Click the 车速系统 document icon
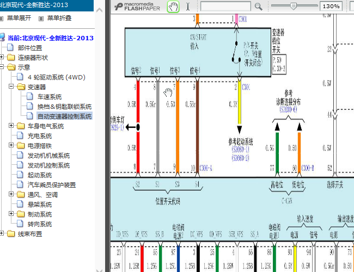Image resolution: width=354 pixels, height=272 pixels. [29, 96]
